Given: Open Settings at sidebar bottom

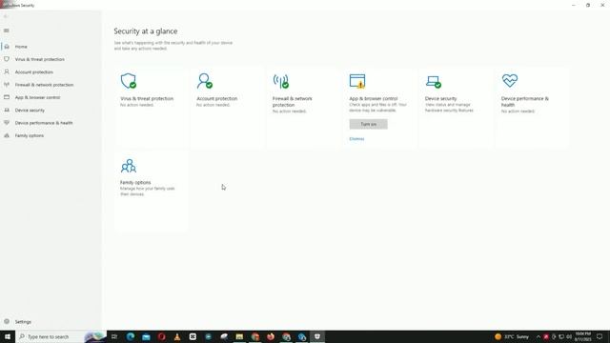Looking at the screenshot, I should tap(23, 322).
